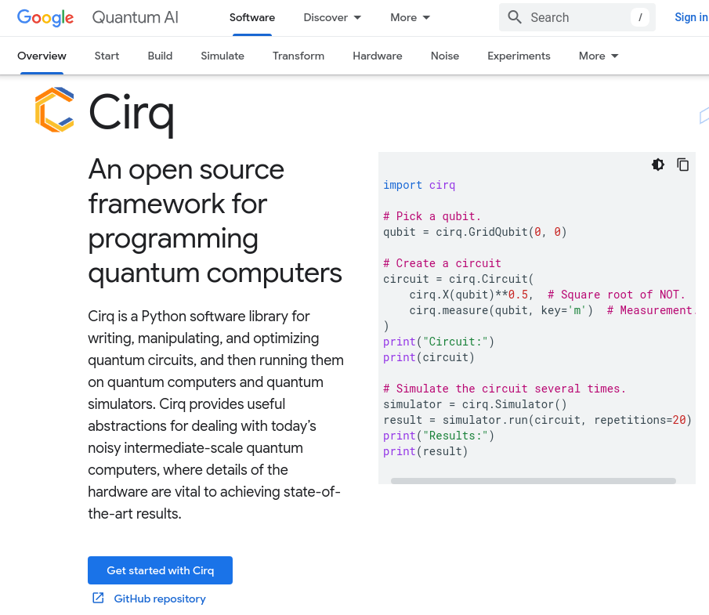Viewport: 709px width, 615px height.
Task: Switch to the Overview tab
Action: pyautogui.click(x=42, y=56)
